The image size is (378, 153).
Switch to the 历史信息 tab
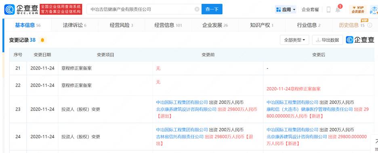(352, 25)
